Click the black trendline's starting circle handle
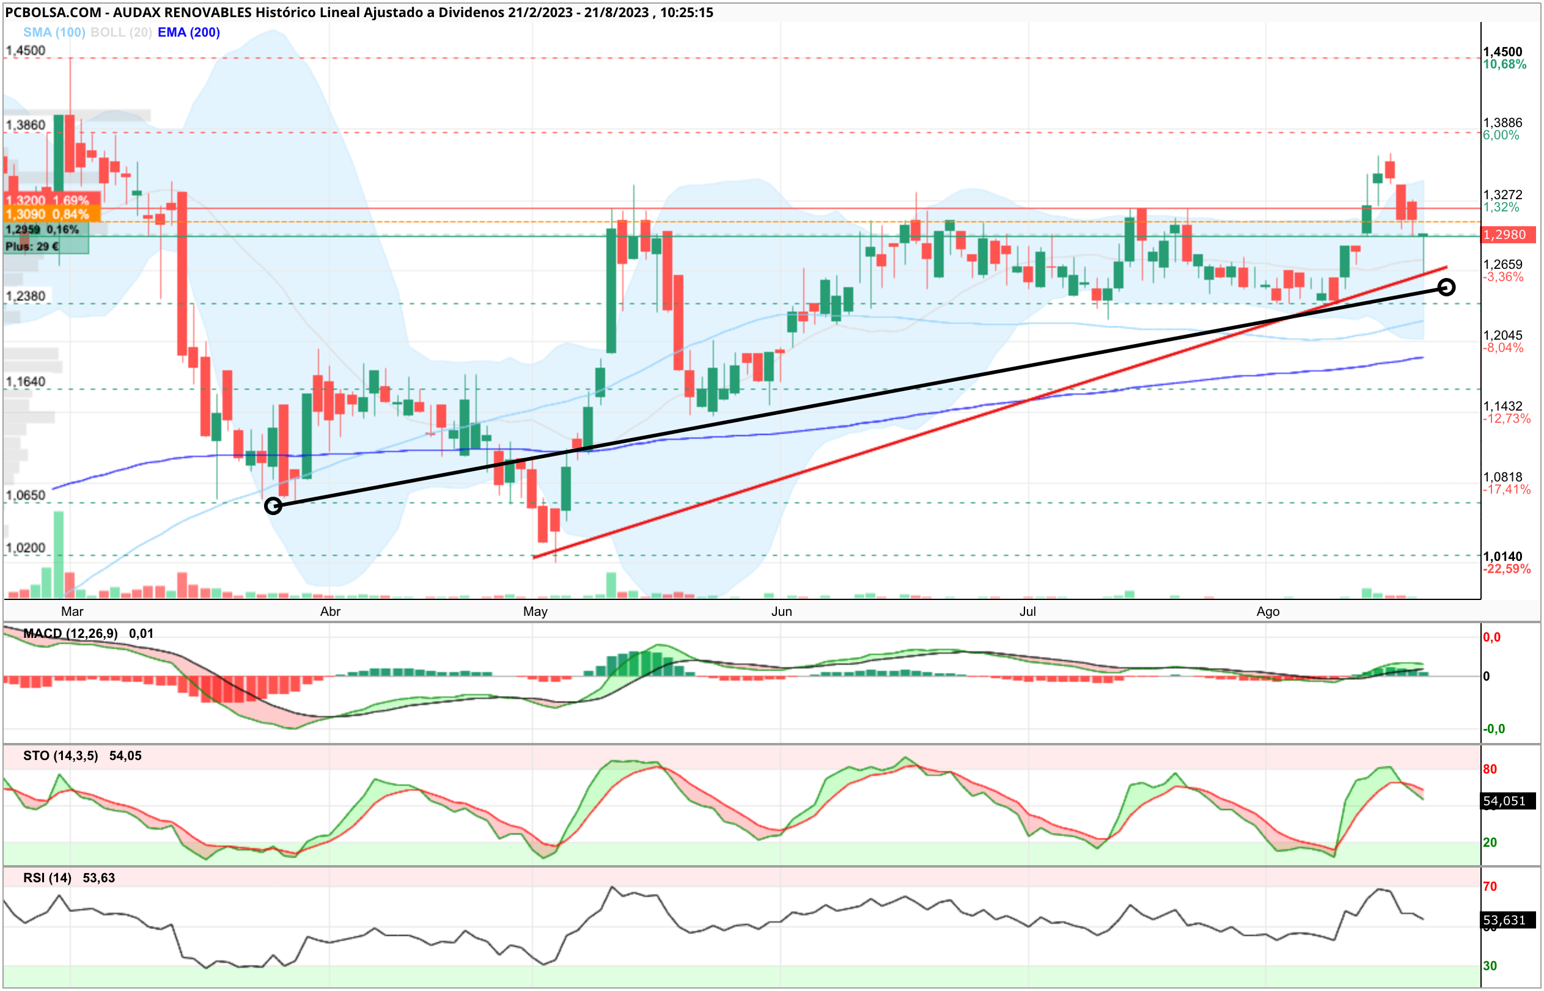Image resolution: width=1544 pixels, height=991 pixels. [273, 506]
